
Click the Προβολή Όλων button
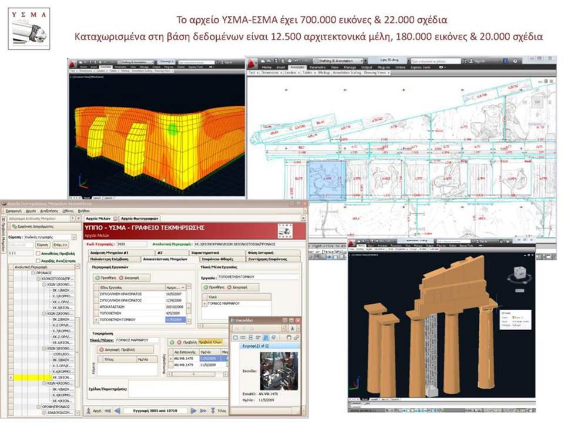pyautogui.click(x=210, y=343)
